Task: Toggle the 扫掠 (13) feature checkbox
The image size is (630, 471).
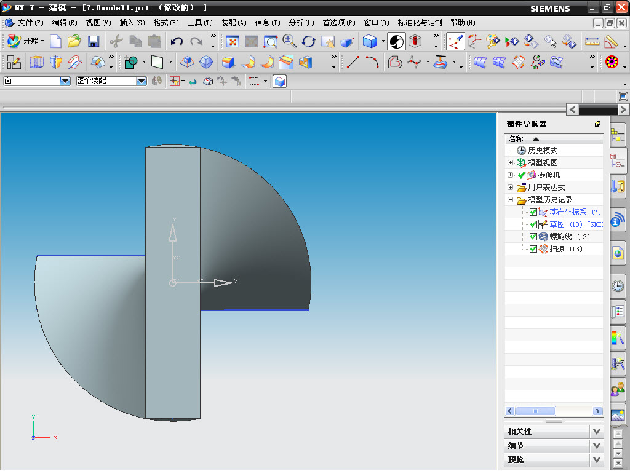Action: (533, 249)
